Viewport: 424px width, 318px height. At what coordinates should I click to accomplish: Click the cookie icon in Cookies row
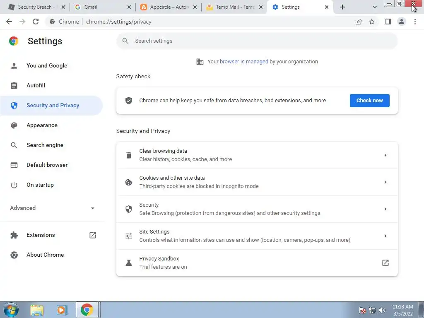pos(129,182)
